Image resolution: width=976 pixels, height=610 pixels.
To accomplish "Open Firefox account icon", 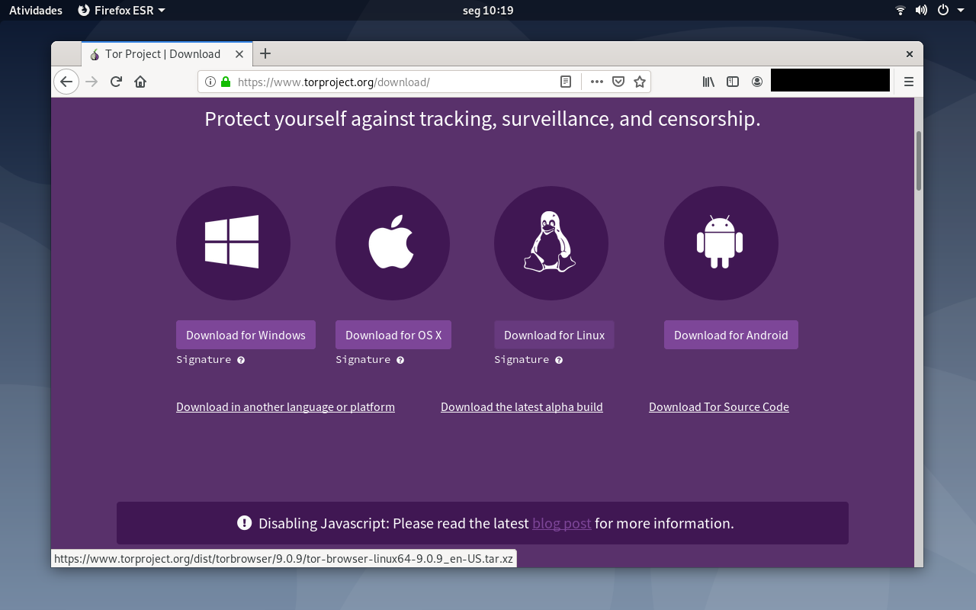I will [x=757, y=82].
